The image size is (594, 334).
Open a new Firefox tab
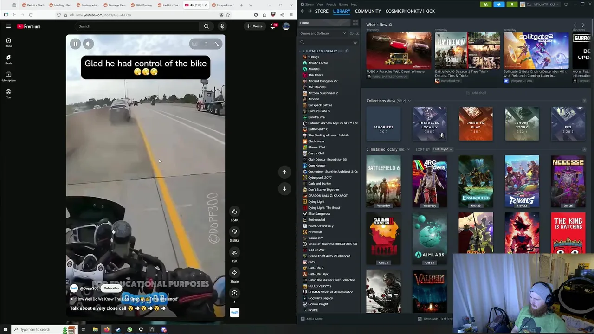pos(241,5)
